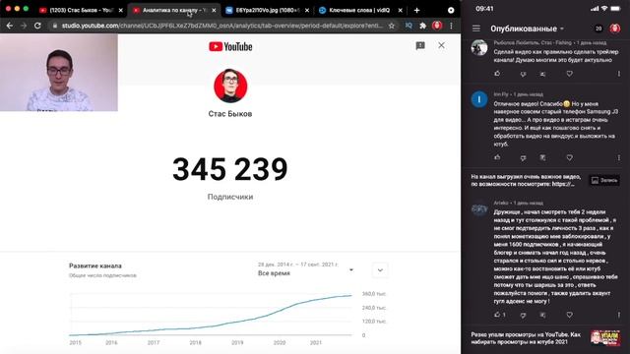Like the Samsung J3 phone comment
This screenshot has height=354, width=630.
(497, 157)
